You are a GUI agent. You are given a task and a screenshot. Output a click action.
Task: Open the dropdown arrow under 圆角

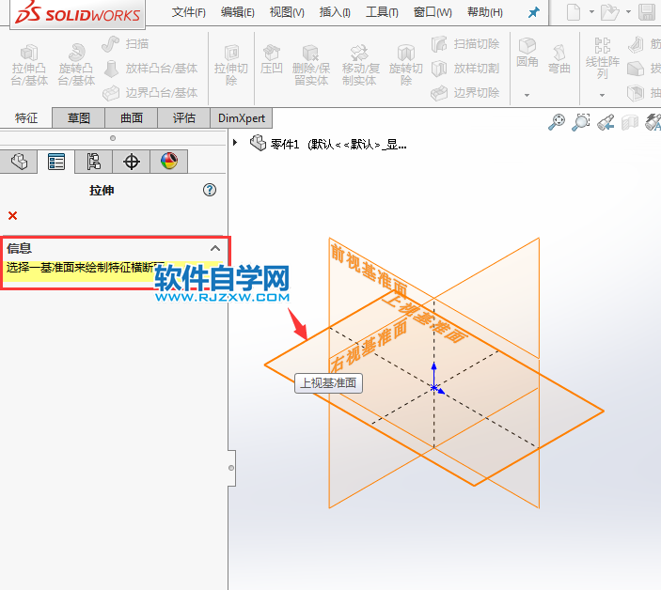click(527, 95)
